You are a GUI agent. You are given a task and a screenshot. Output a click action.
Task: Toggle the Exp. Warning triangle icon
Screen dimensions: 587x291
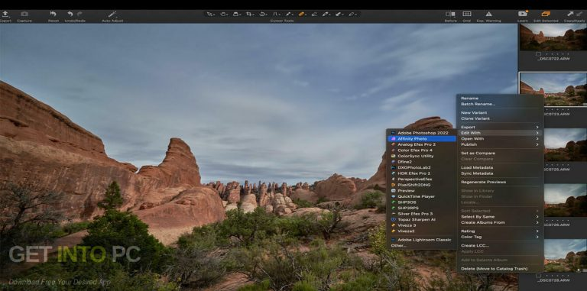click(x=488, y=14)
